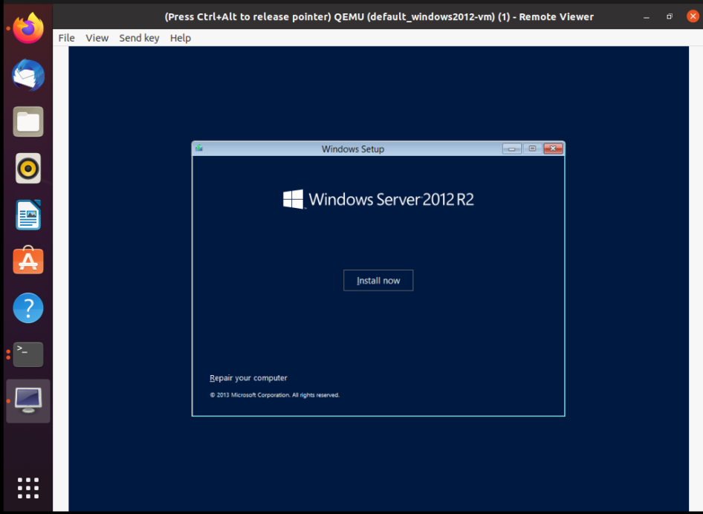Image resolution: width=703 pixels, height=514 pixels.
Task: Open the Send key menu
Action: (x=139, y=38)
